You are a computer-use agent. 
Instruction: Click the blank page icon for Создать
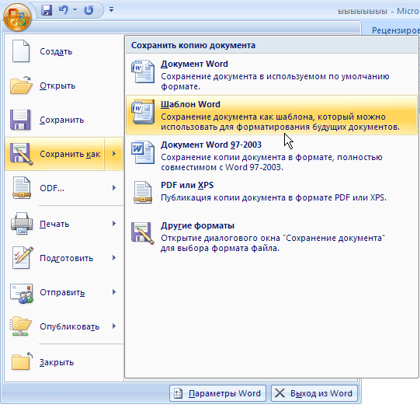[x=21, y=51]
